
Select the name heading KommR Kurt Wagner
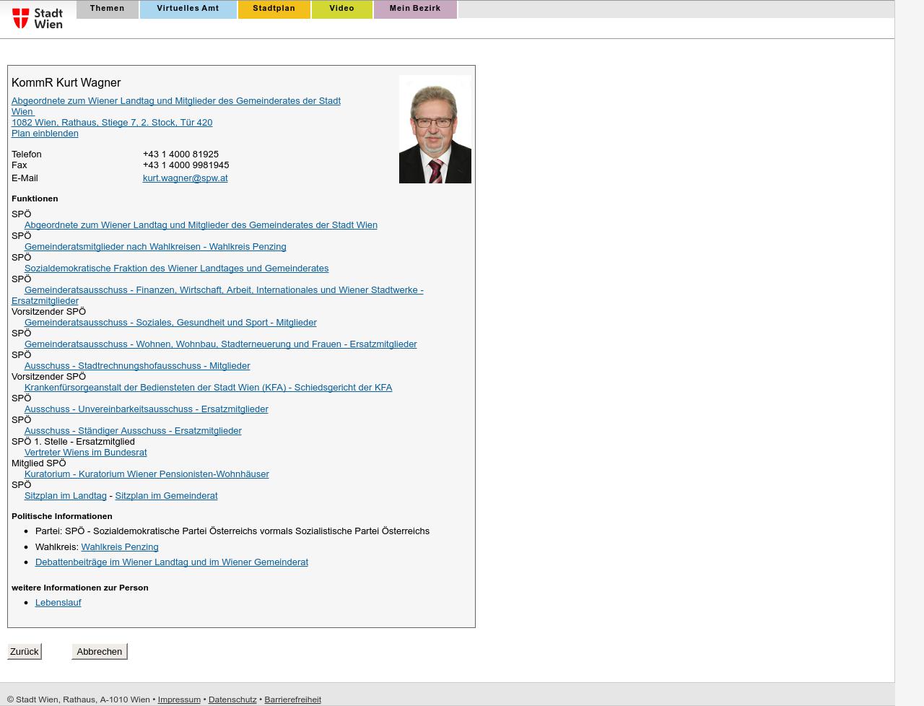pos(66,83)
